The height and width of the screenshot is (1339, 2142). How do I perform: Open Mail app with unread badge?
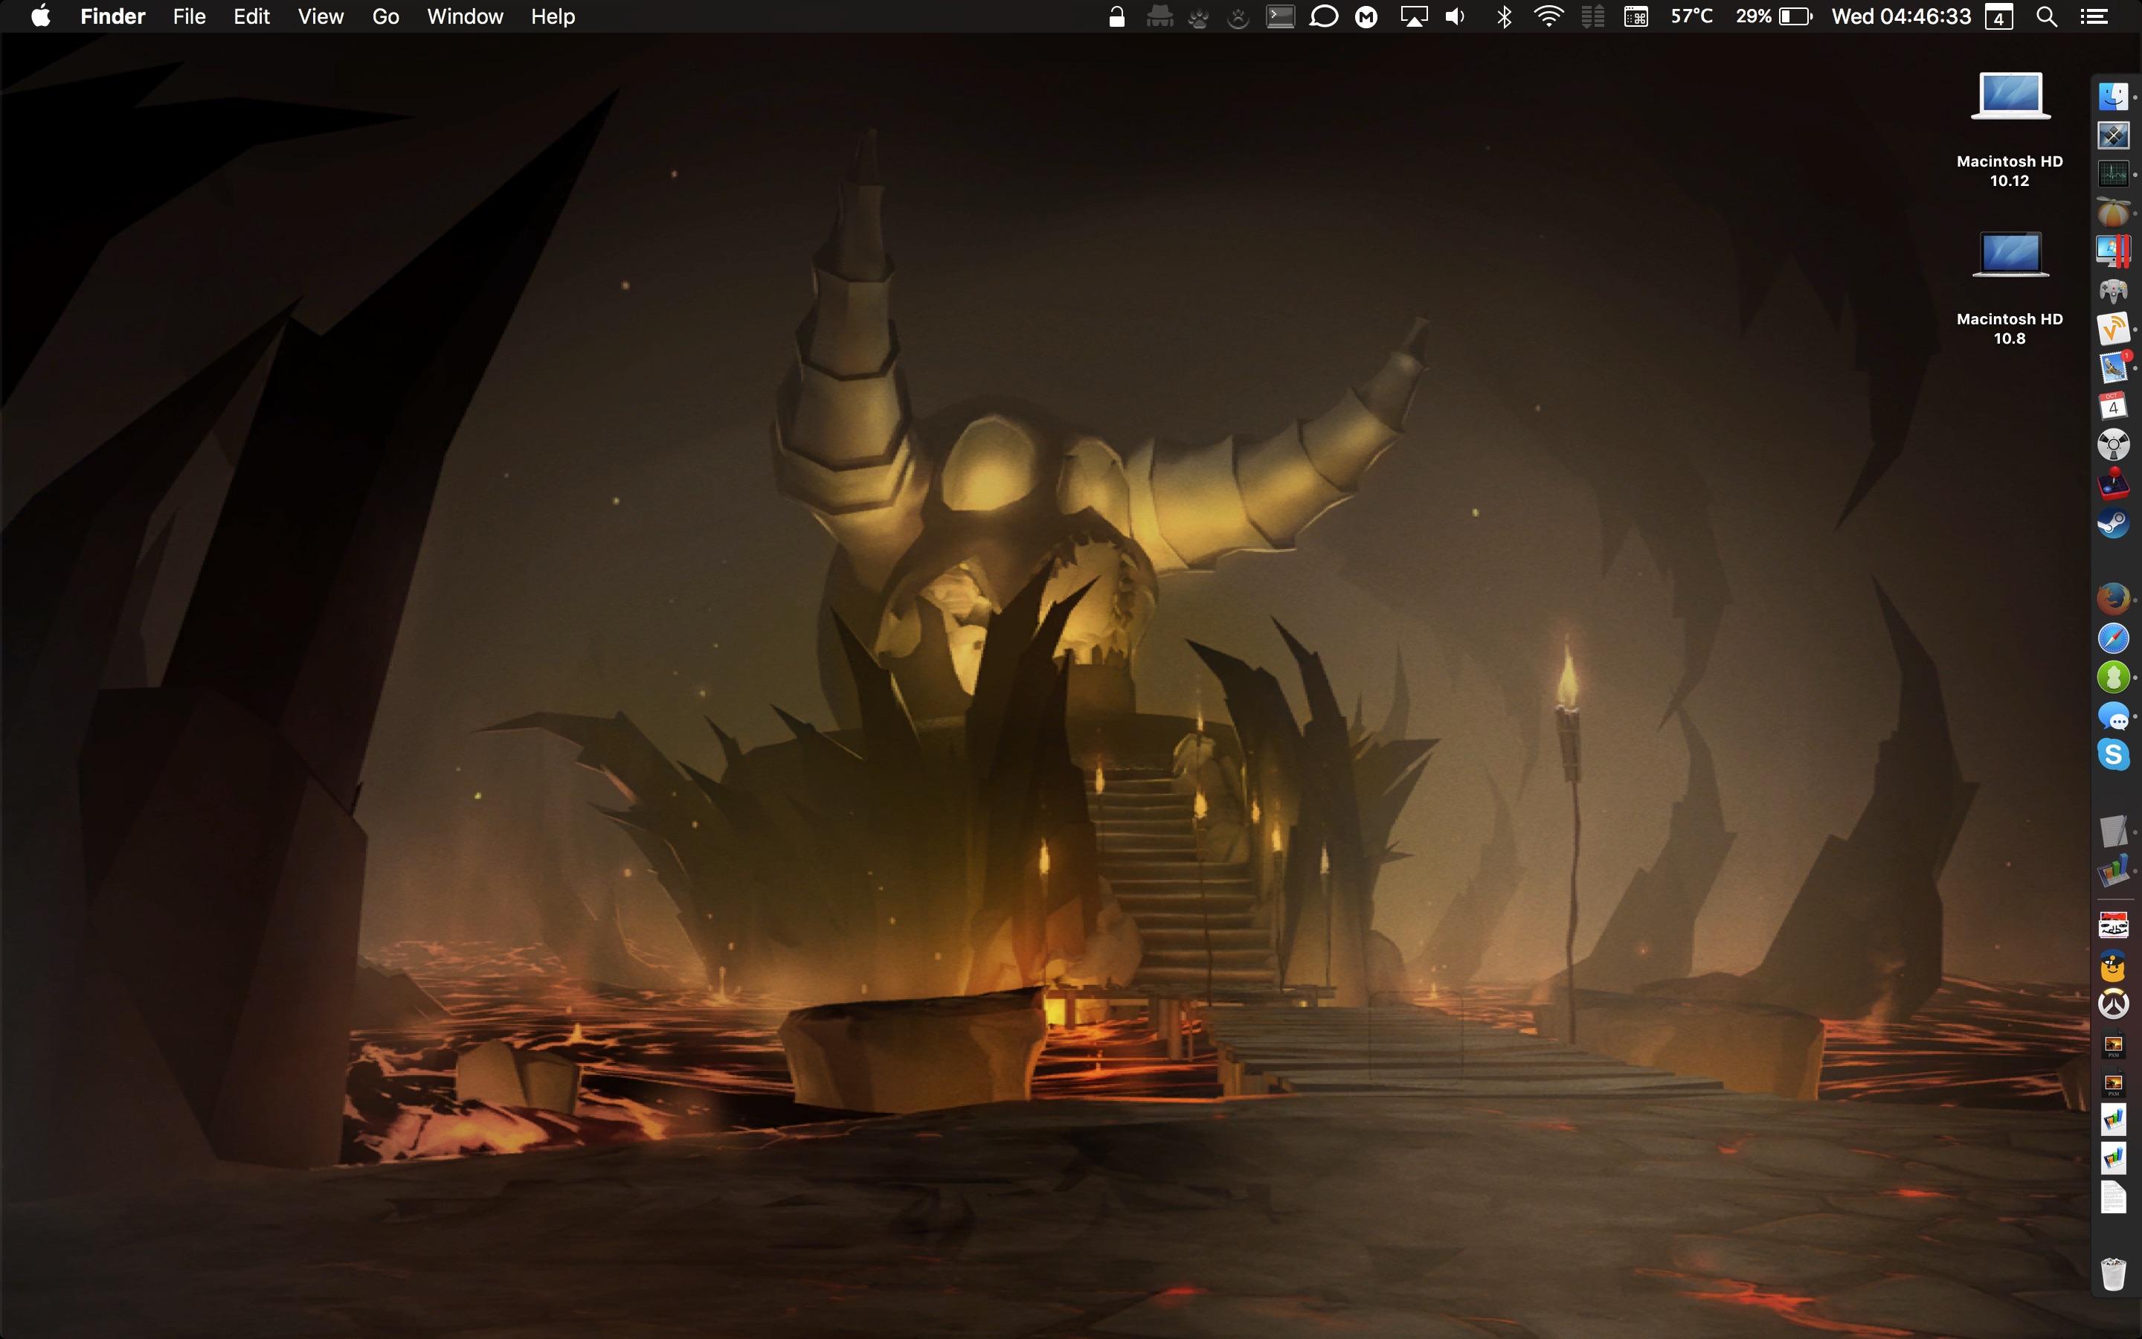tap(2113, 367)
